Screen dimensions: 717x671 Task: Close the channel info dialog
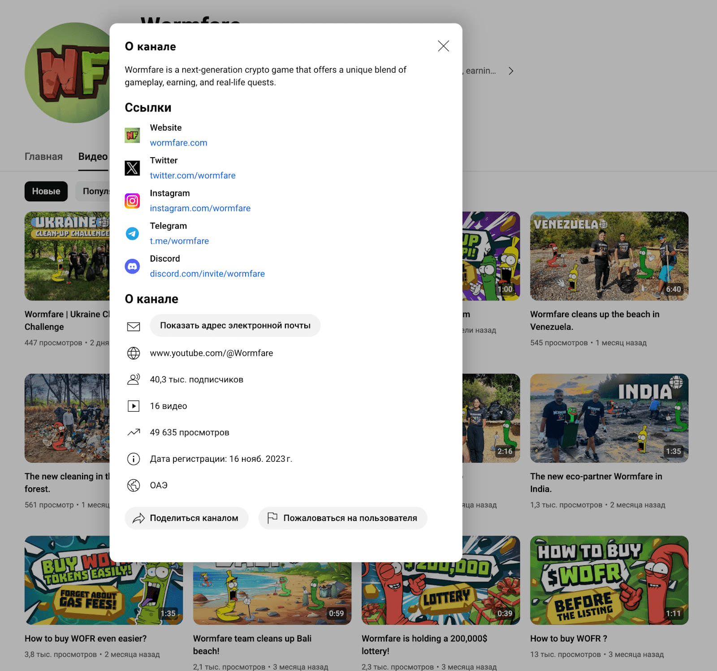(443, 46)
